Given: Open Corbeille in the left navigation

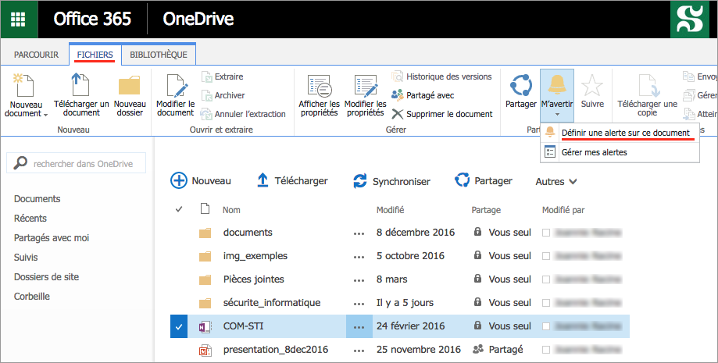Looking at the screenshot, I should [31, 296].
